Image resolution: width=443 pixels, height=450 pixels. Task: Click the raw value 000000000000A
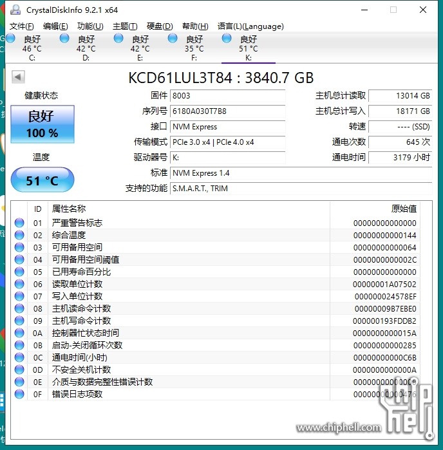384,370
